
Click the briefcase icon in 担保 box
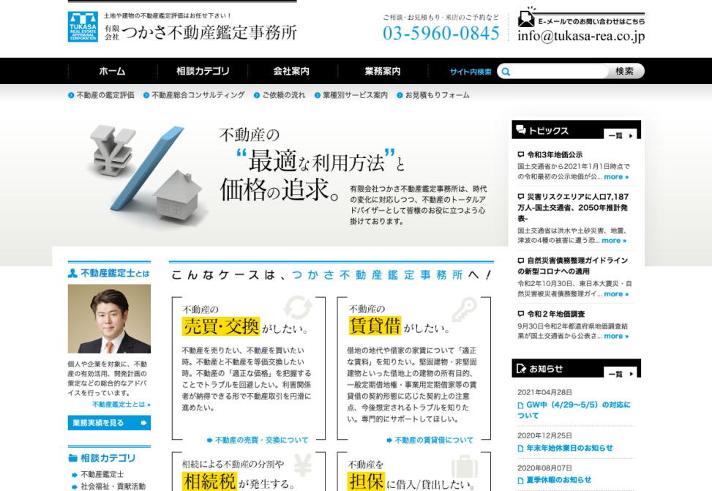[x=464, y=467]
